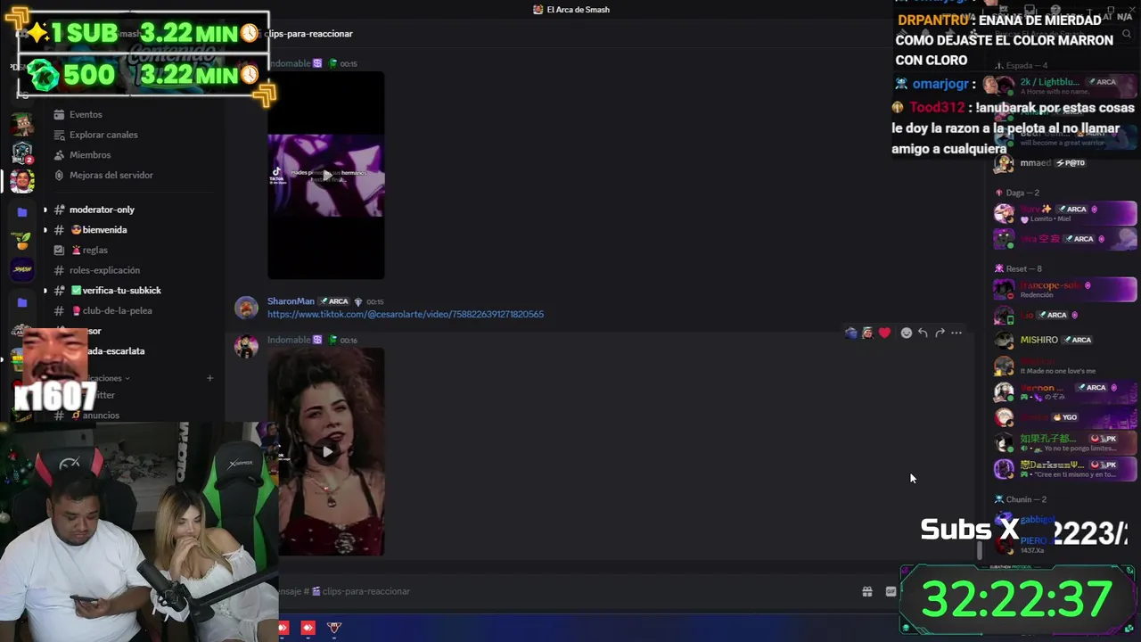Expand the lower purple server folder
The height and width of the screenshot is (642, 1141).
(22, 303)
